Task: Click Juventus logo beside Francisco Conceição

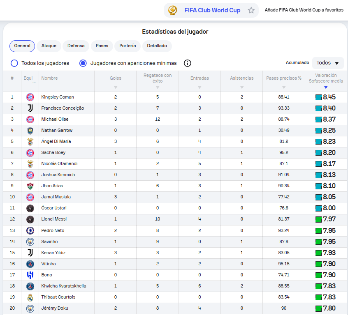Action: [30, 108]
